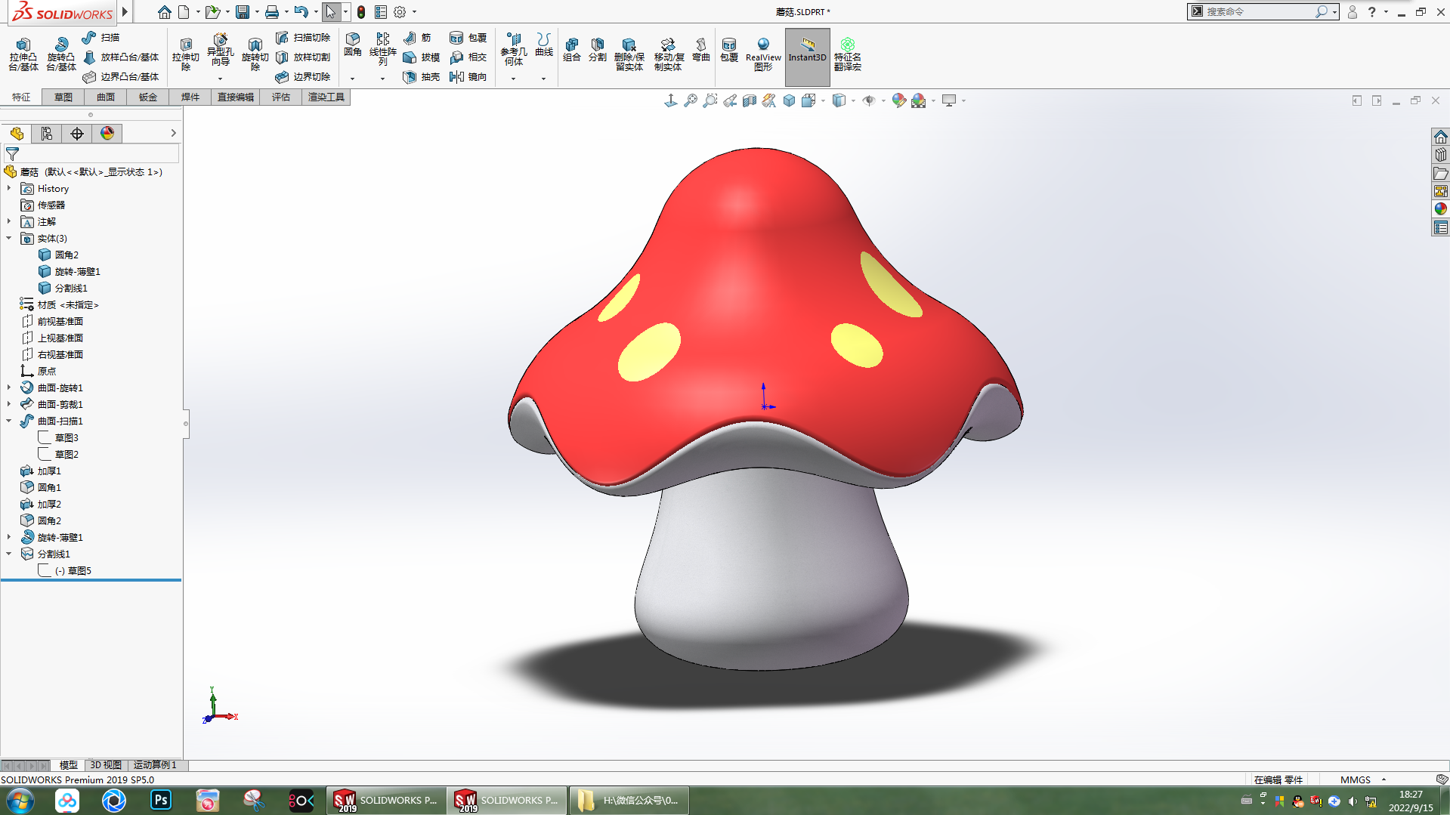Open the 渲染工具 render tools tab
This screenshot has width=1450, height=815.
(x=326, y=97)
